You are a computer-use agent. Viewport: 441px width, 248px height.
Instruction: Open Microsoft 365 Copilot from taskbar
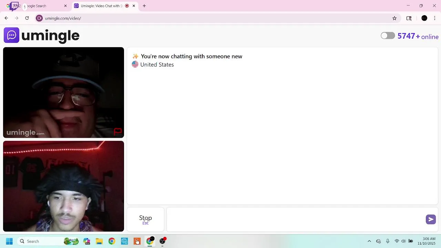86,241
